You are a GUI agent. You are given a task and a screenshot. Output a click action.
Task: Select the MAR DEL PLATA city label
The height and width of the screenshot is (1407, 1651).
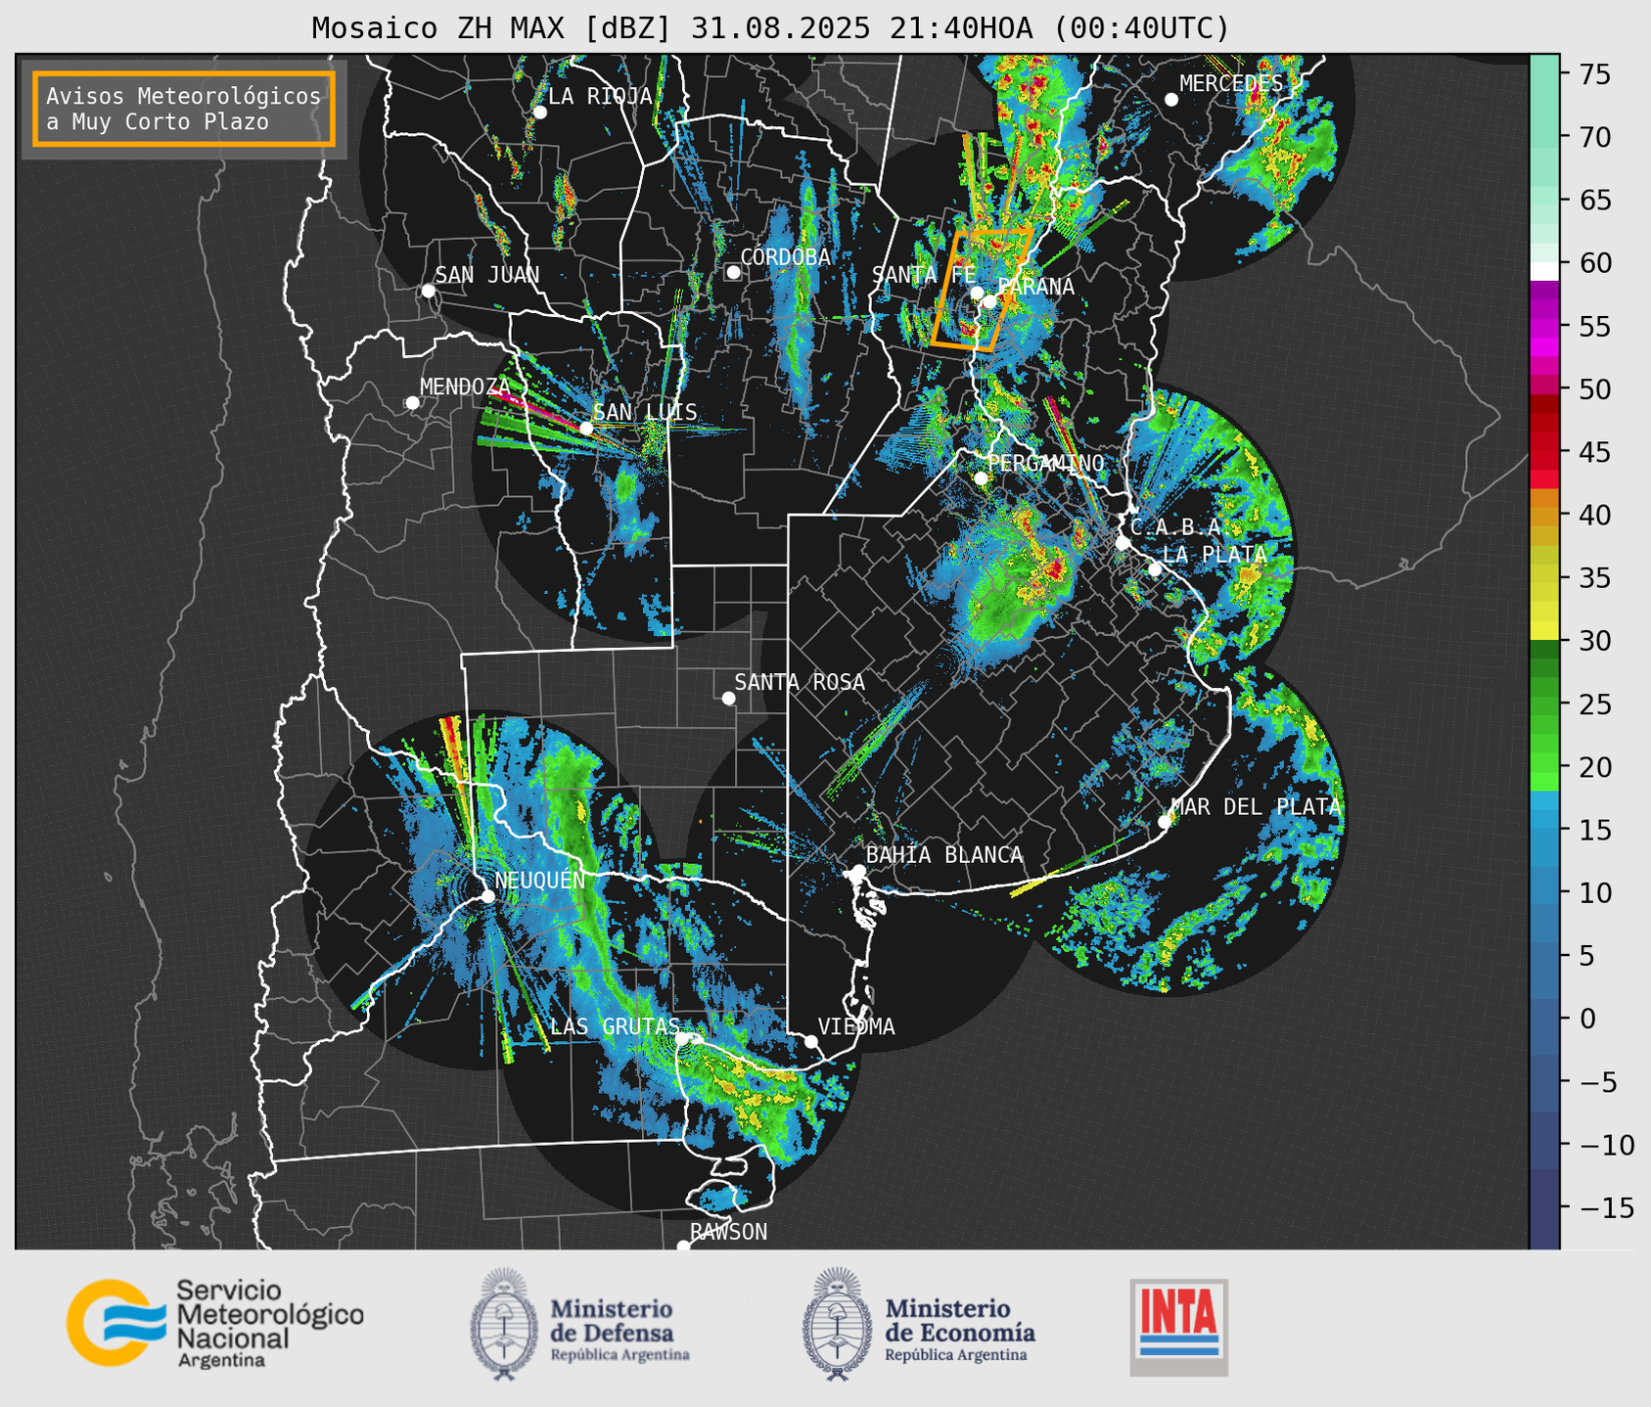[x=1256, y=806]
